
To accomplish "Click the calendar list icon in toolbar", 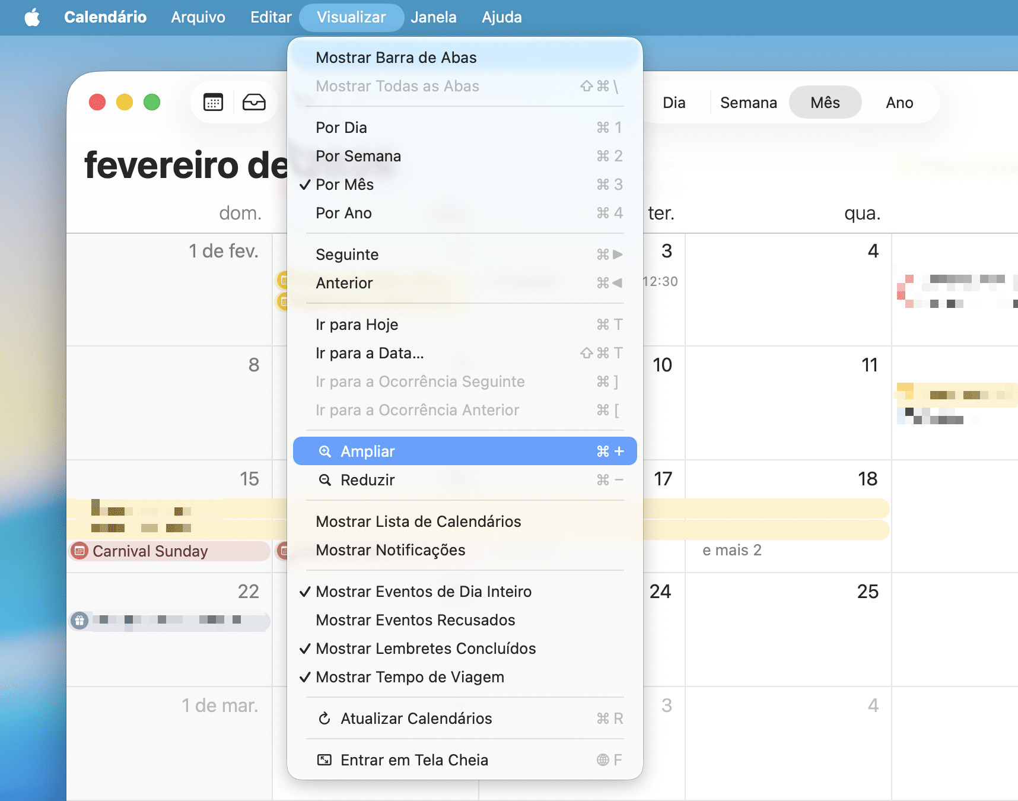I will click(213, 103).
